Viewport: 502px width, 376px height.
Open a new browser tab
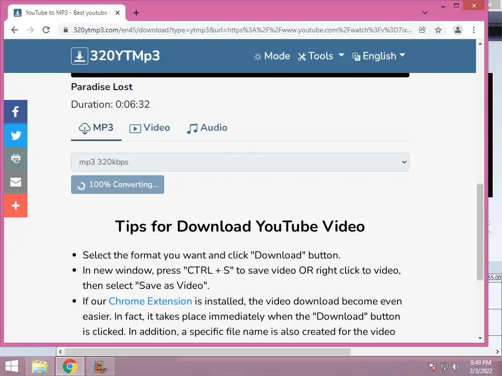point(136,13)
